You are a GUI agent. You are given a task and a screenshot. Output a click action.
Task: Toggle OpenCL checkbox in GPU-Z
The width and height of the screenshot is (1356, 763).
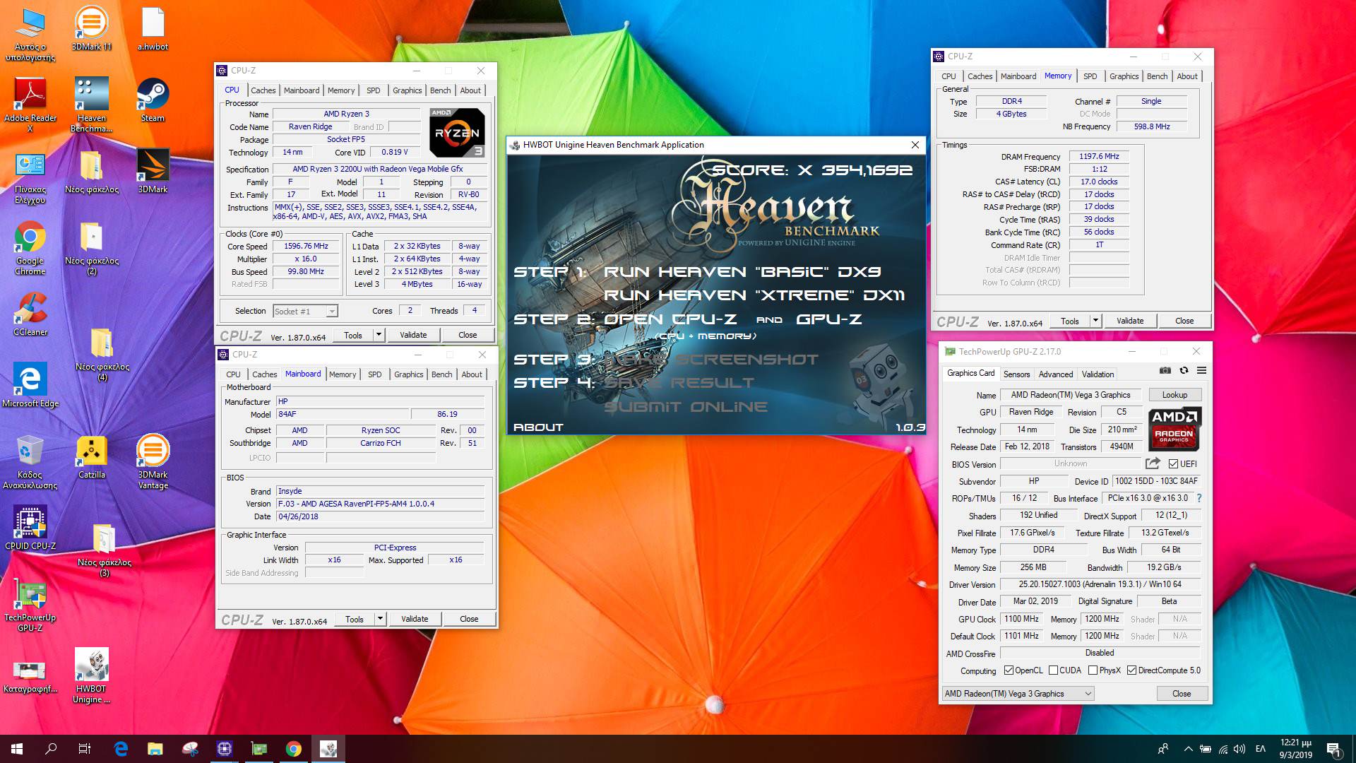click(1009, 670)
